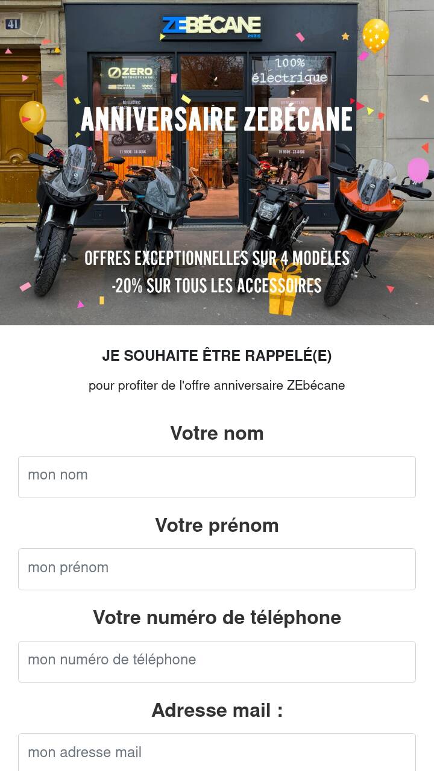Click the ZEbécane Paris storefront logo
Viewport: 434px width, 771px height.
coord(212,26)
